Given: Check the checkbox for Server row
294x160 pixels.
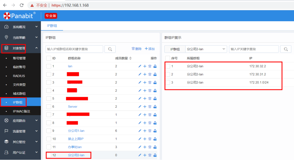Looking at the screenshot, I should pyautogui.click(x=49, y=107).
